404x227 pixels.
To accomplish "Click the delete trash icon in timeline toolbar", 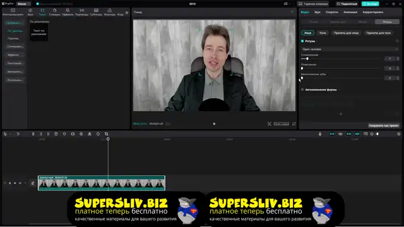I will [56, 134].
